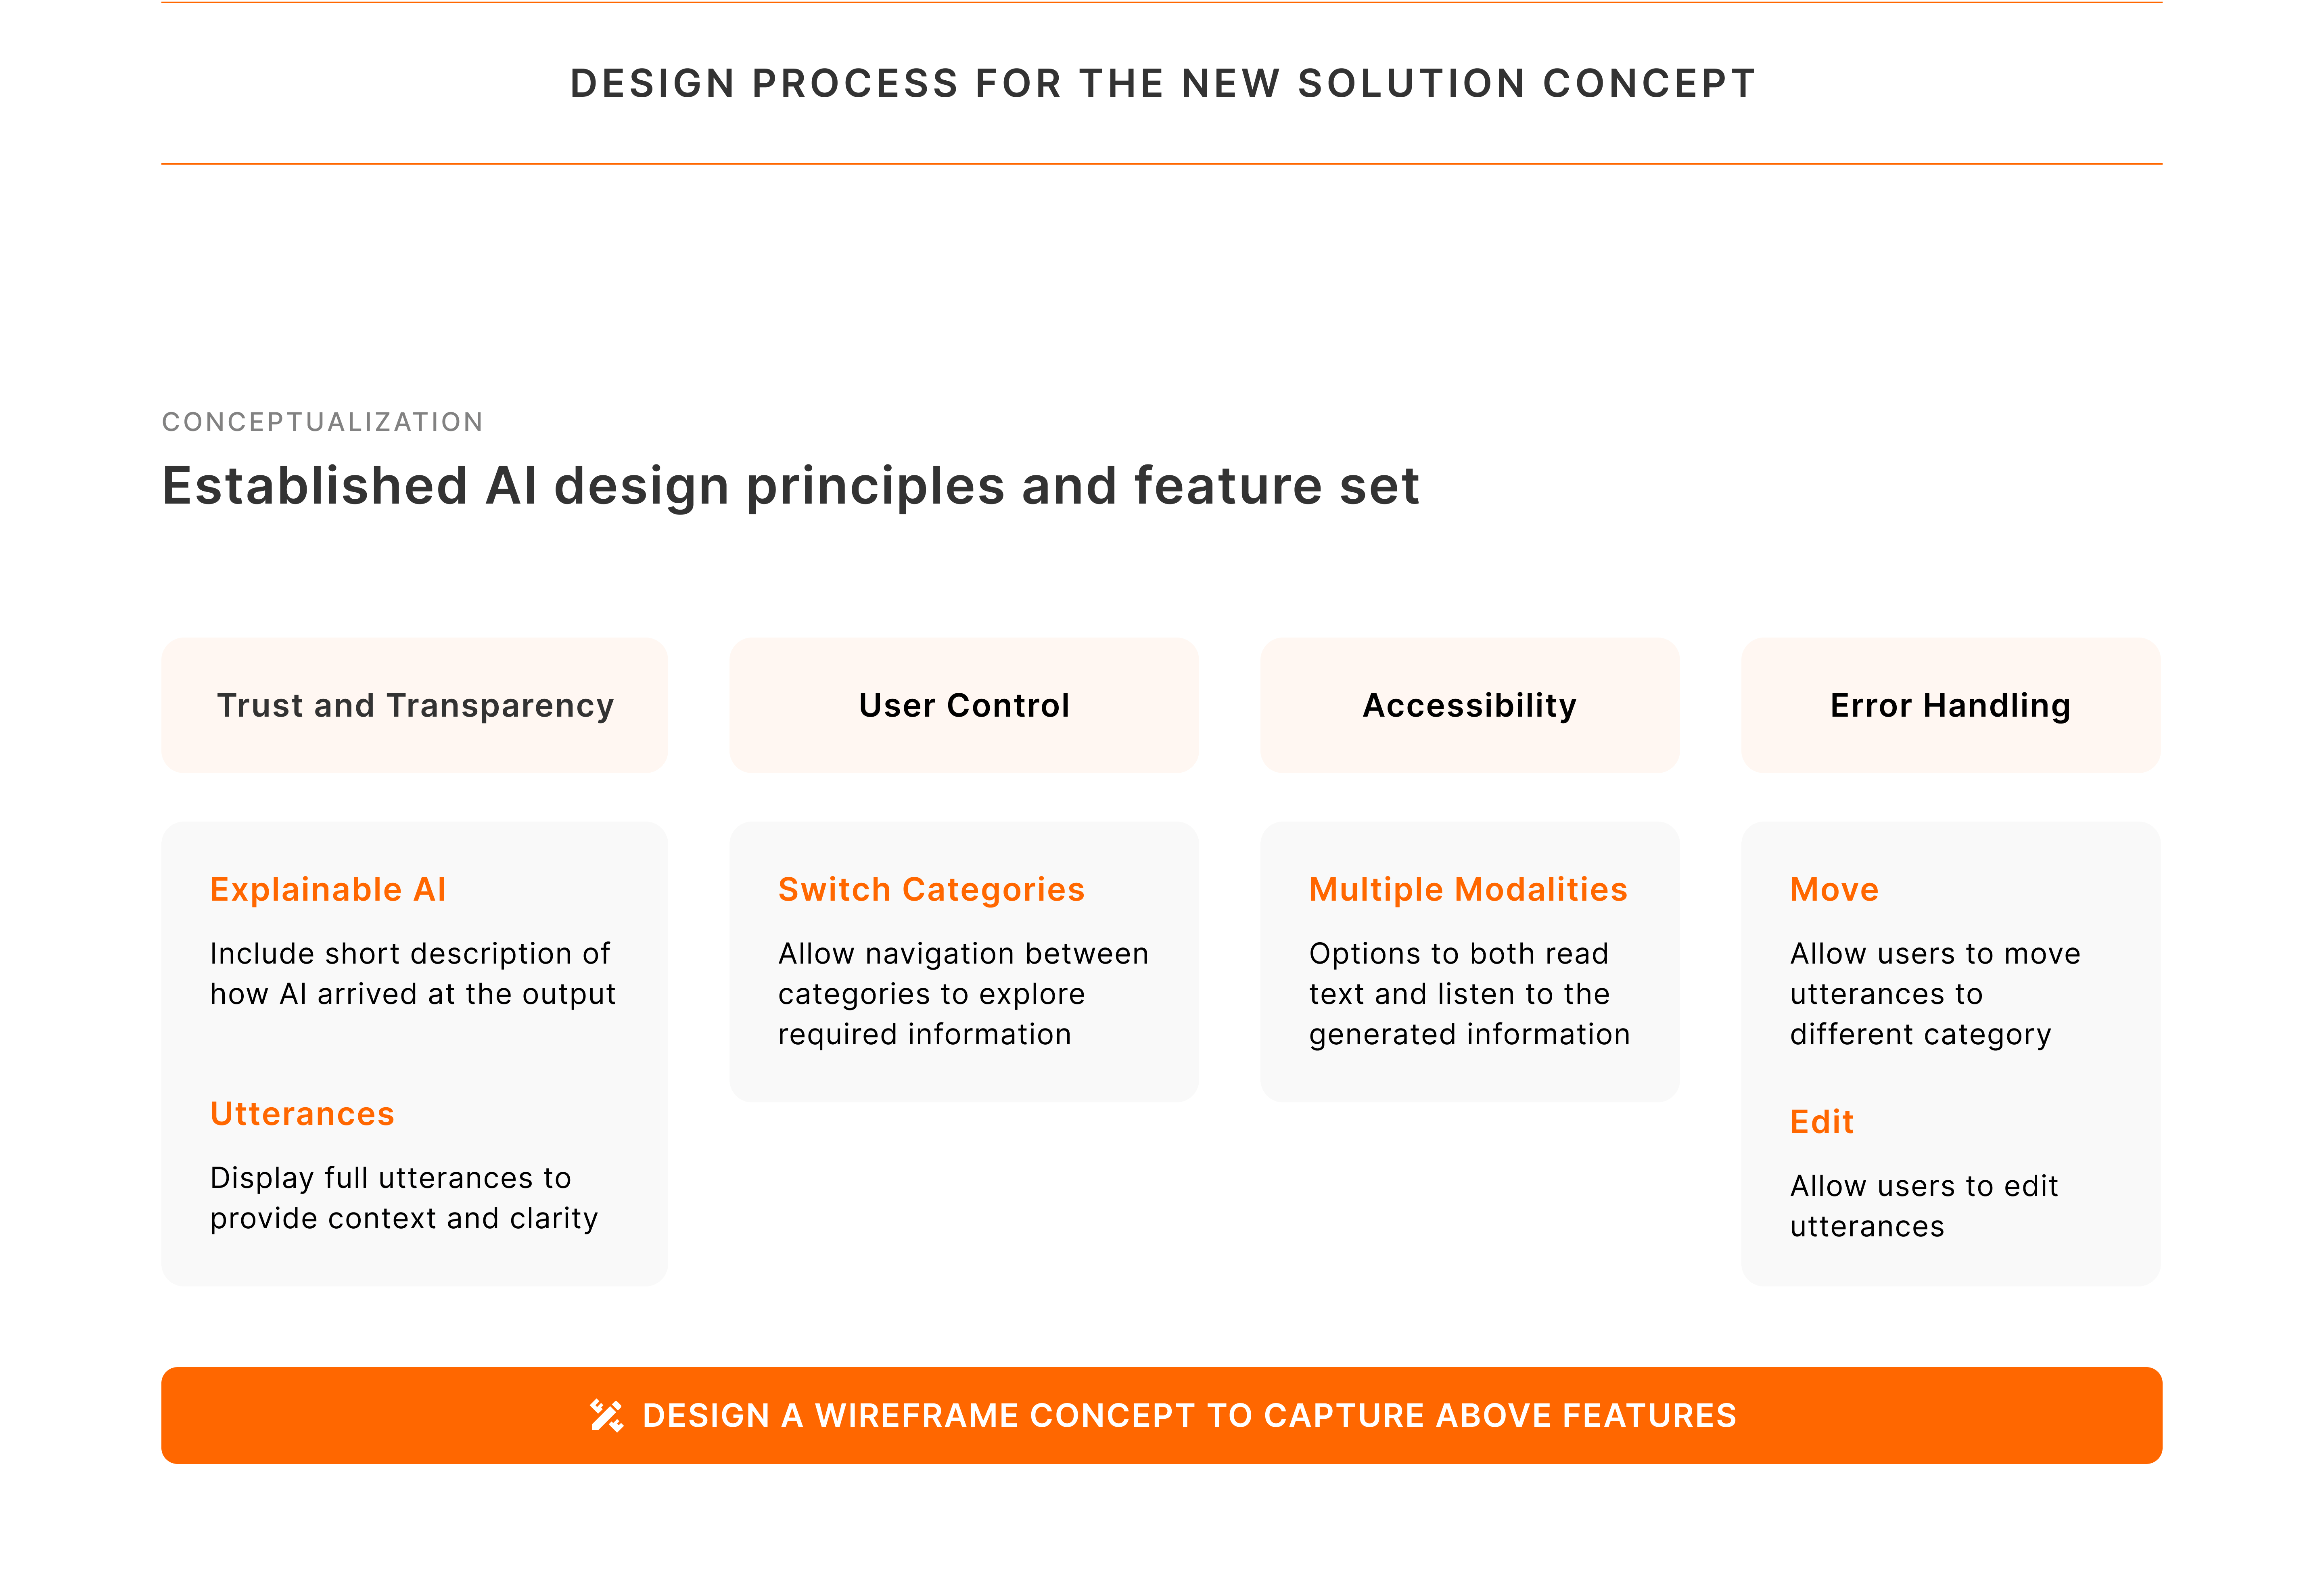2324x1585 pixels.
Task: Click the Conceptualization section label
Action: pyautogui.click(x=322, y=422)
